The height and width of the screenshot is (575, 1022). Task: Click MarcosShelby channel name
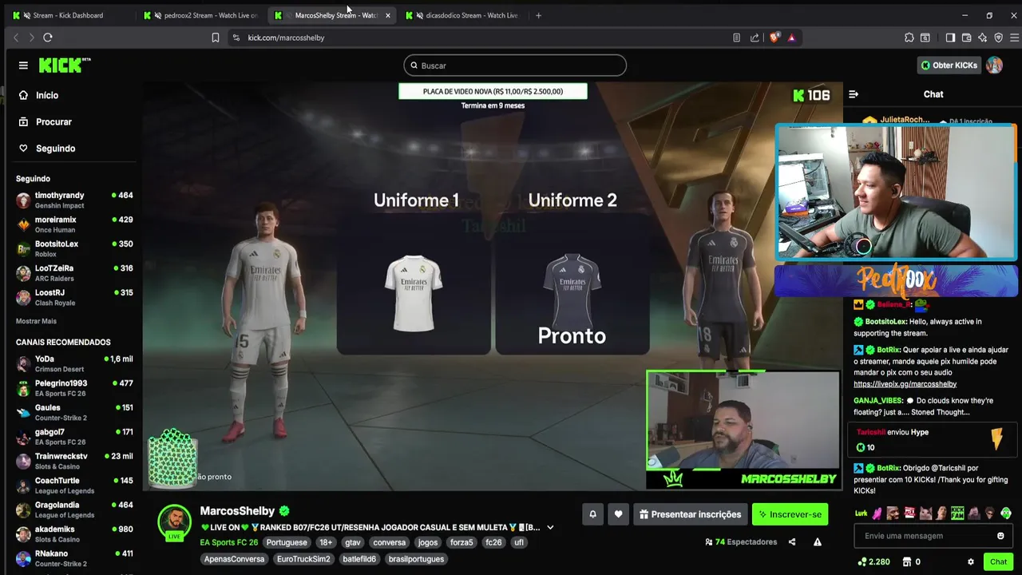click(237, 511)
